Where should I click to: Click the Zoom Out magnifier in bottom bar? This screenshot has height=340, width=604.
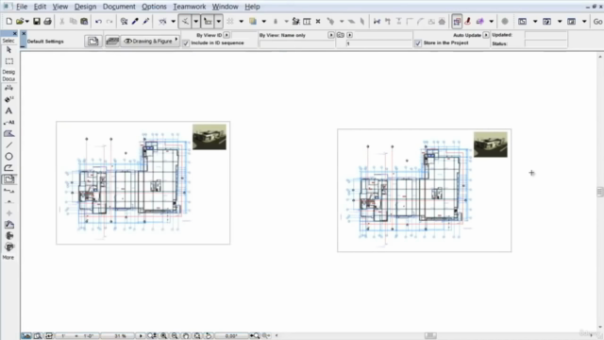pos(175,336)
